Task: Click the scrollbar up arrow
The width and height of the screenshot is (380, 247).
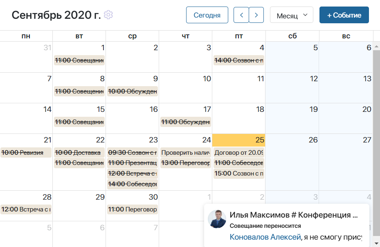Action: (376, 46)
